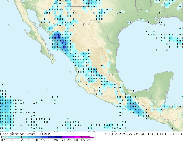Choose the 25–30 mm navy legend swatch
The image size is (183, 141).
(58, 137)
